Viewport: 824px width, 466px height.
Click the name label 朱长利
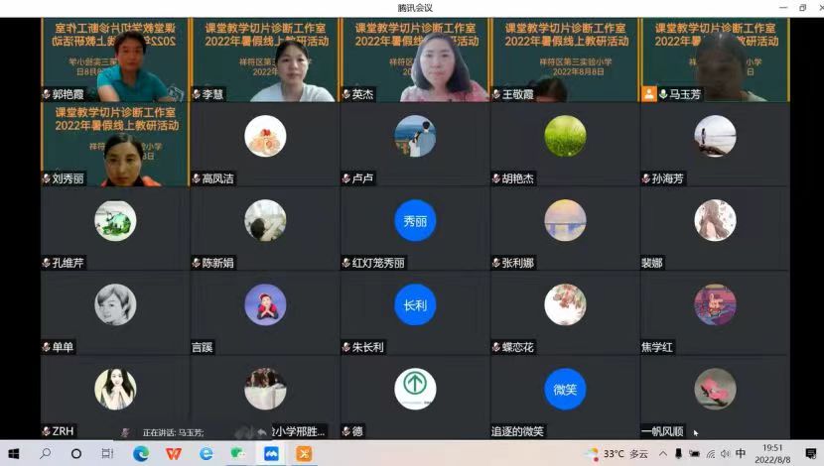[368, 347]
